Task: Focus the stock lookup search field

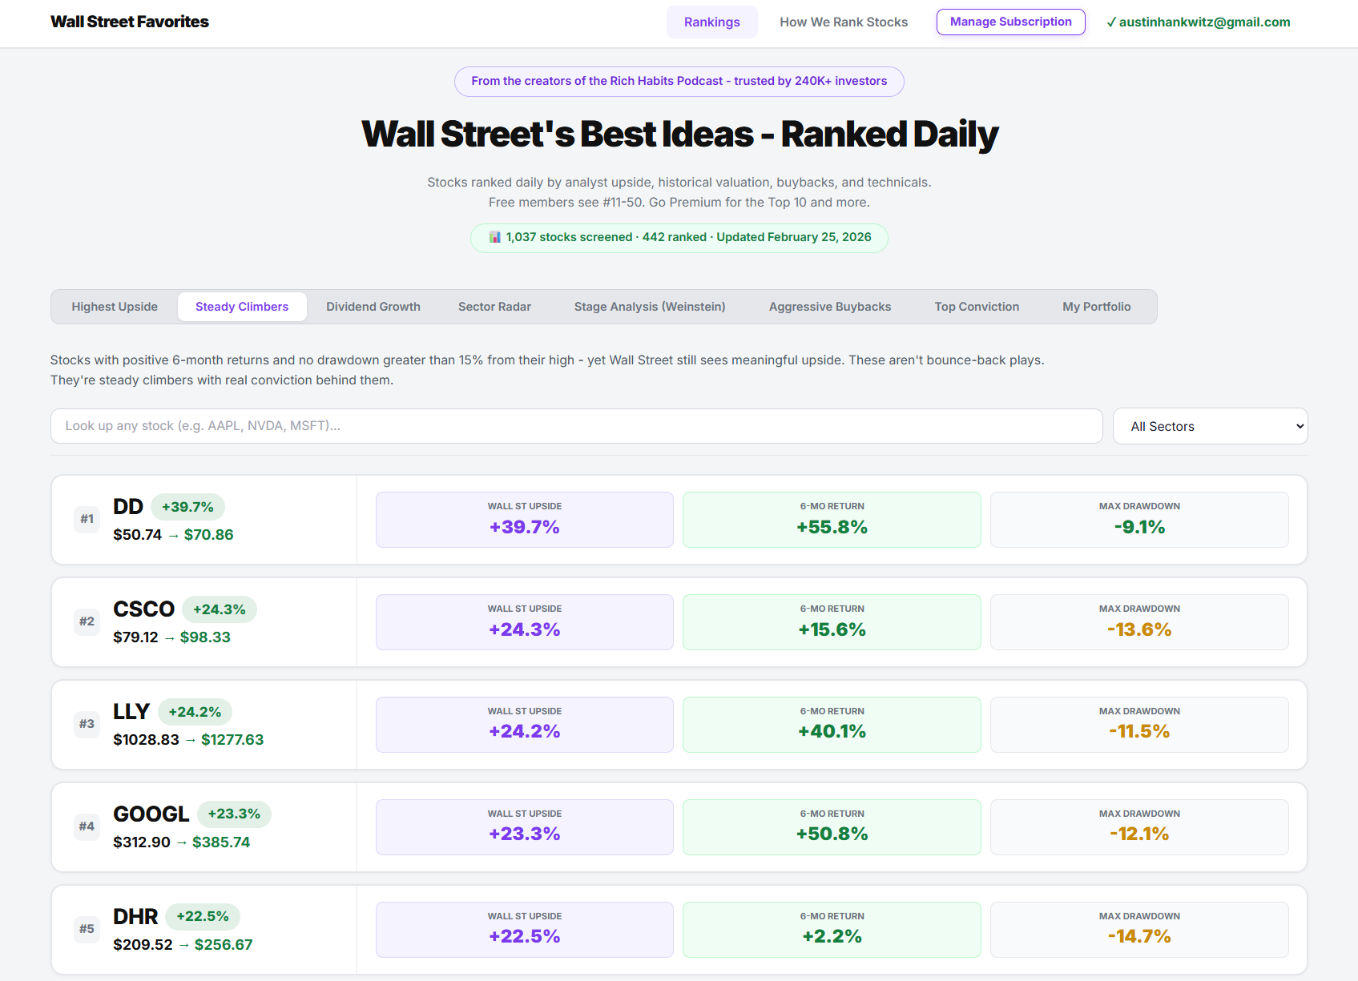Action: (577, 426)
